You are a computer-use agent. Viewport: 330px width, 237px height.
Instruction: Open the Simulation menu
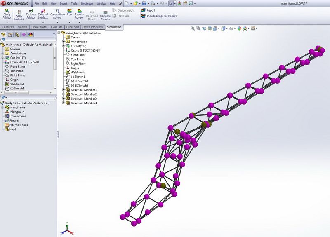point(87,4)
